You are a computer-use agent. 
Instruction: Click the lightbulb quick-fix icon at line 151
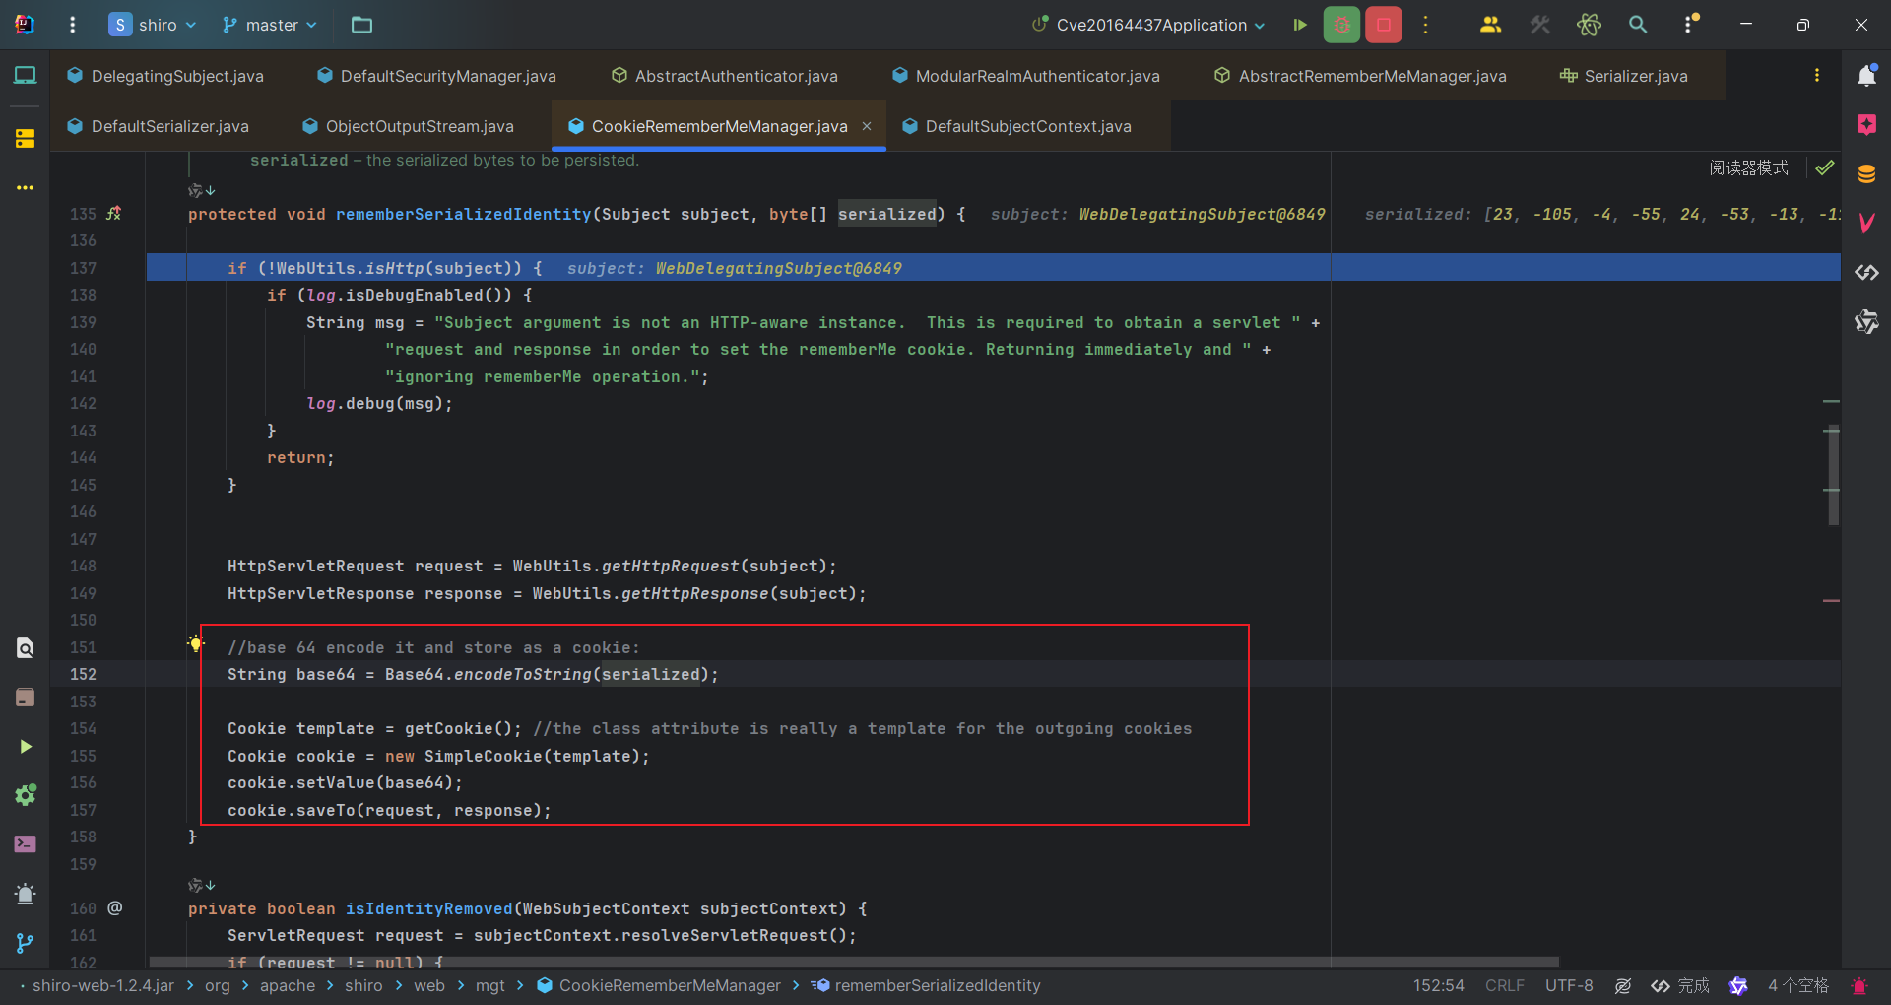196,644
